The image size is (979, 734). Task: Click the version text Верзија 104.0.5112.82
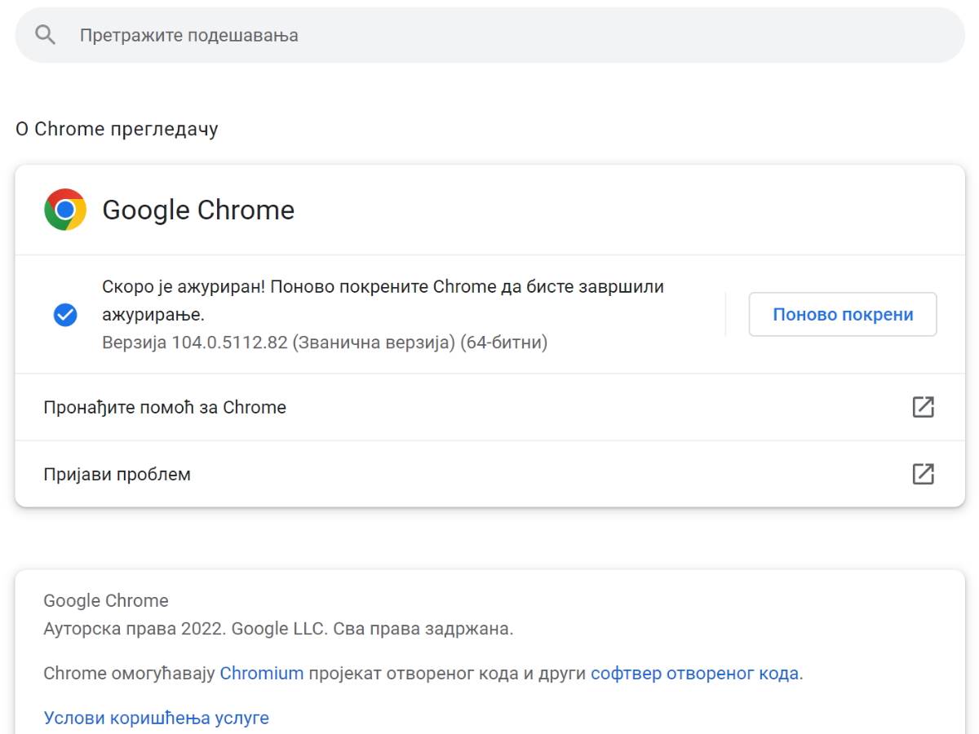pos(324,342)
